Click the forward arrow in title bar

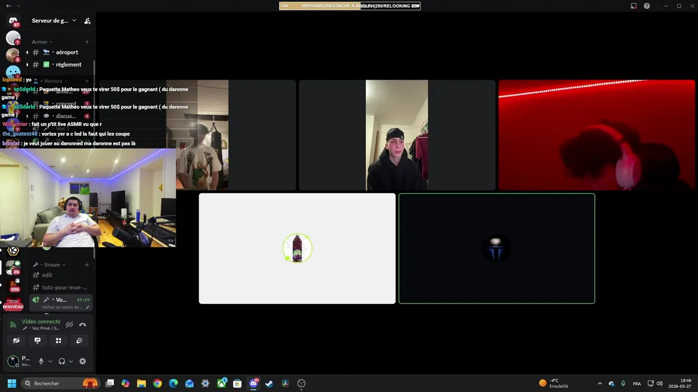pyautogui.click(x=18, y=6)
